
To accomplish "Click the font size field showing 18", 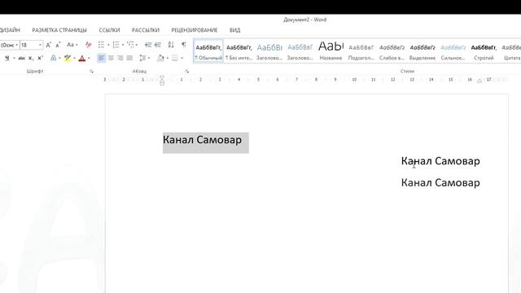I will [x=29, y=45].
